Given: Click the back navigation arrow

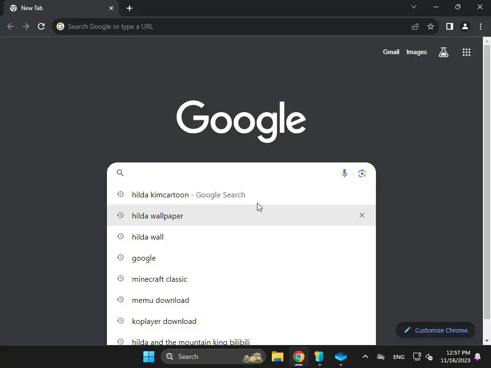Looking at the screenshot, I should [11, 27].
